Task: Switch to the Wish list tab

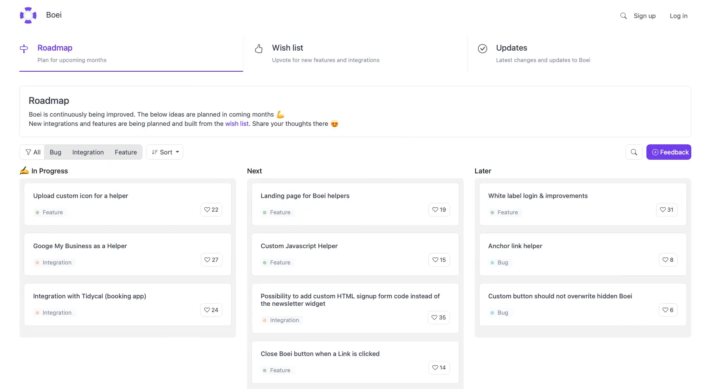Action: point(355,53)
